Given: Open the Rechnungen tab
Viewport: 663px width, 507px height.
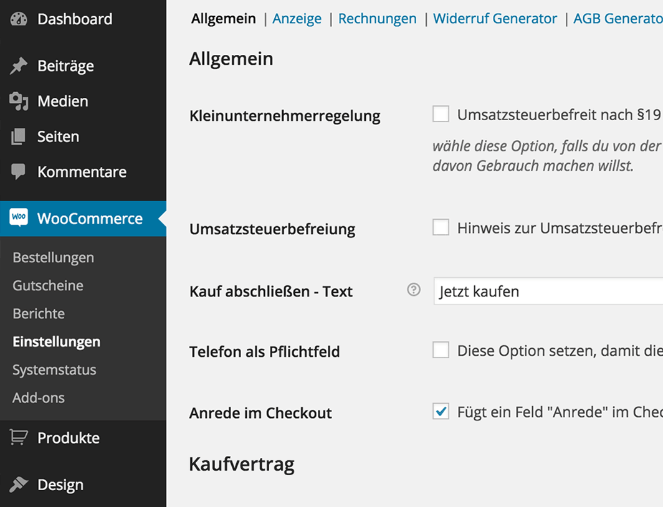Looking at the screenshot, I should coord(377,19).
